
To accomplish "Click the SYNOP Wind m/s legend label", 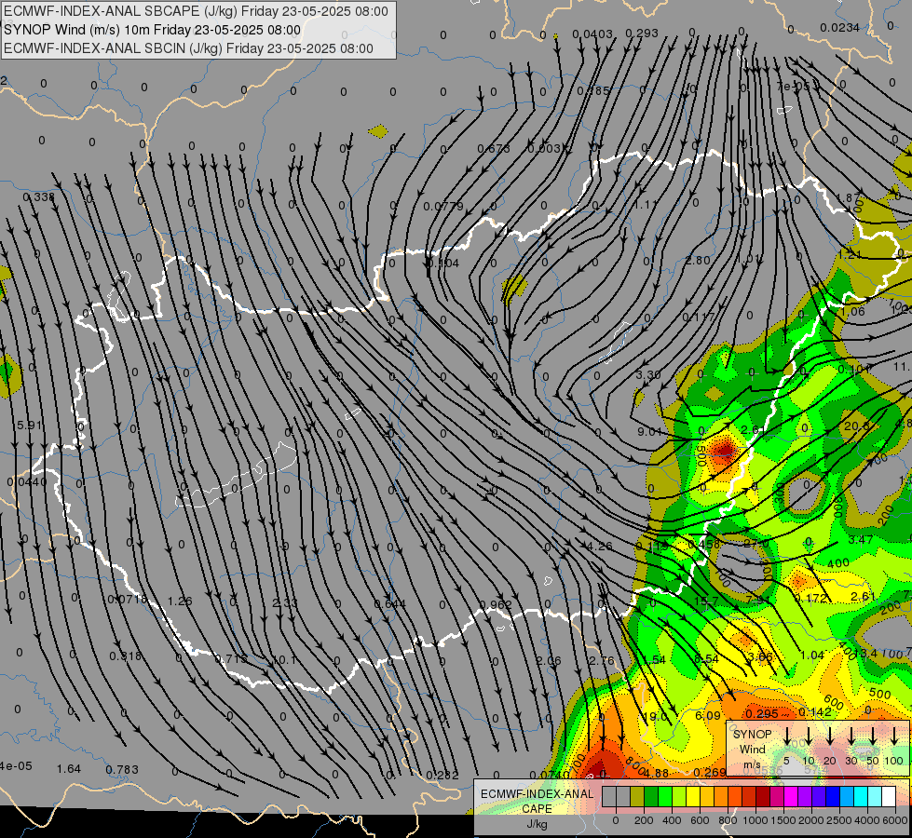I will (x=752, y=749).
